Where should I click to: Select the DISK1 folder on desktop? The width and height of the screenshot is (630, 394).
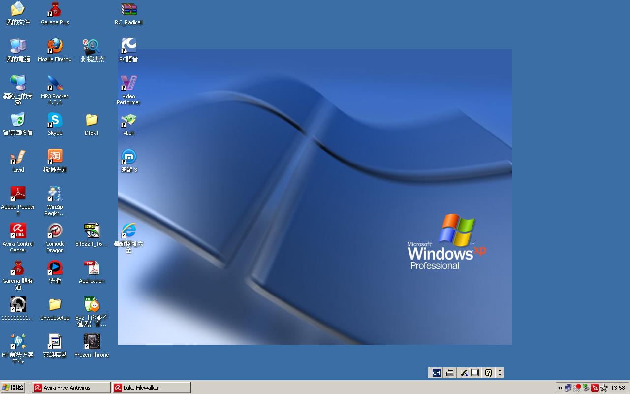point(92,120)
